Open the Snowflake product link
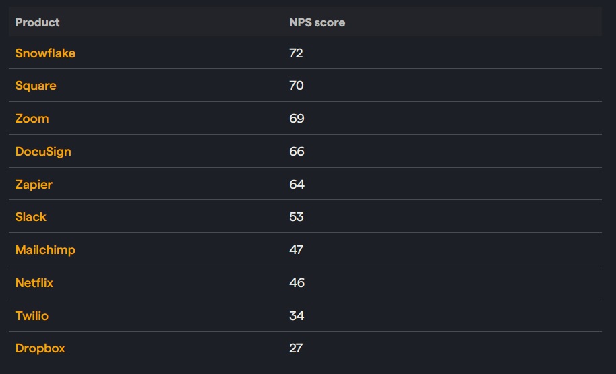The height and width of the screenshot is (374, 616). 45,53
